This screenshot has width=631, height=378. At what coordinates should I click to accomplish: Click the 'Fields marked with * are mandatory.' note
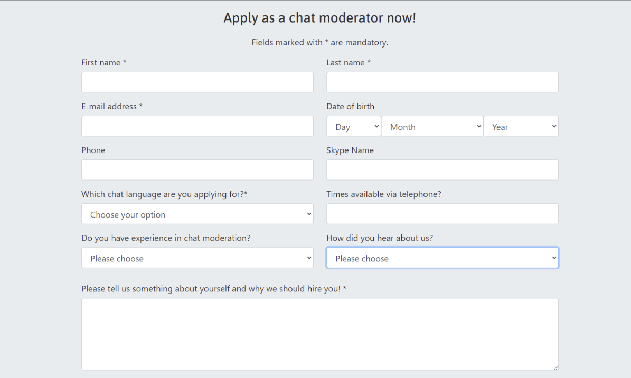click(x=320, y=42)
